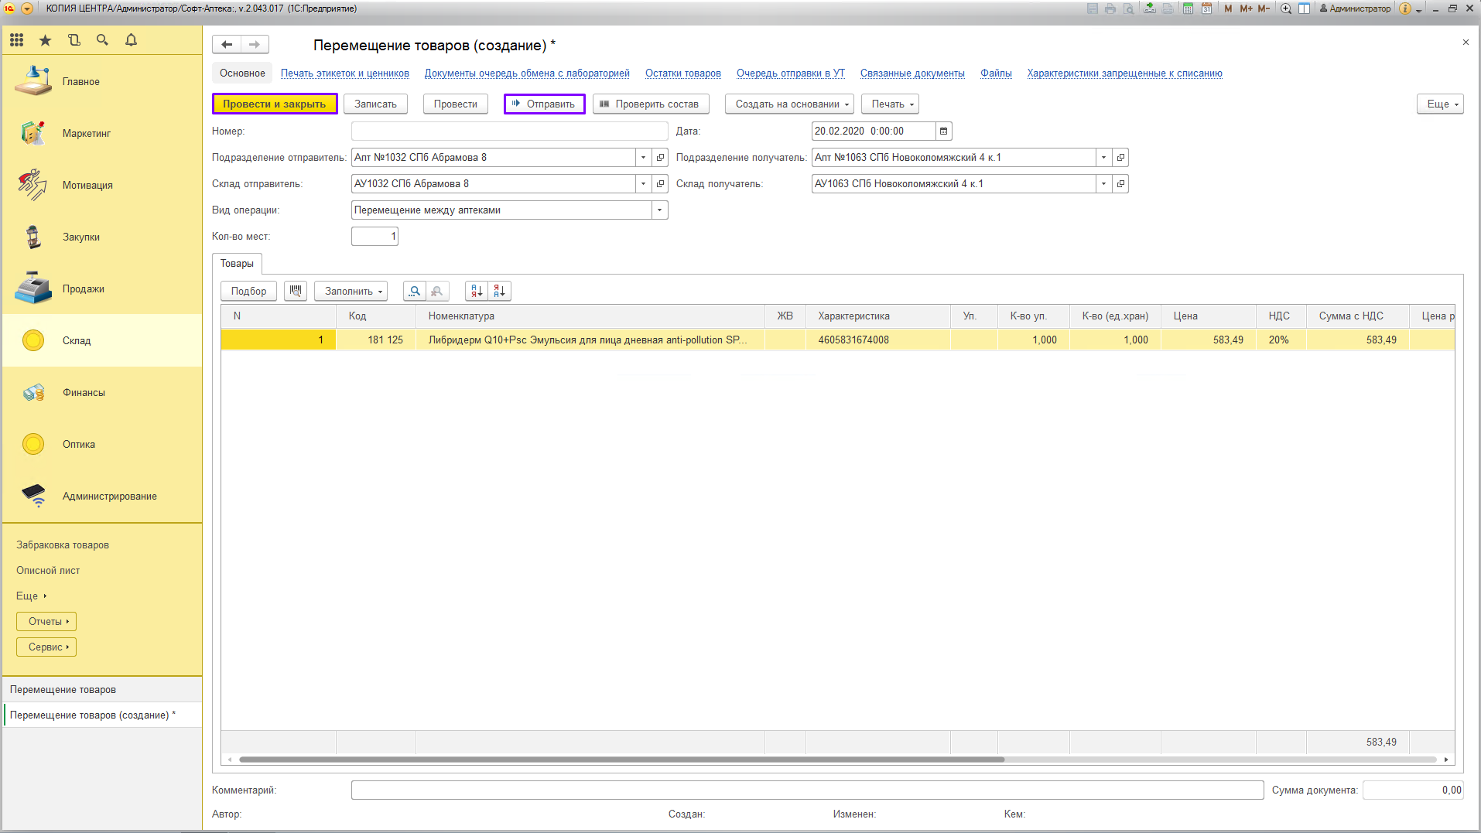Click the back navigation arrow

pos(227,45)
